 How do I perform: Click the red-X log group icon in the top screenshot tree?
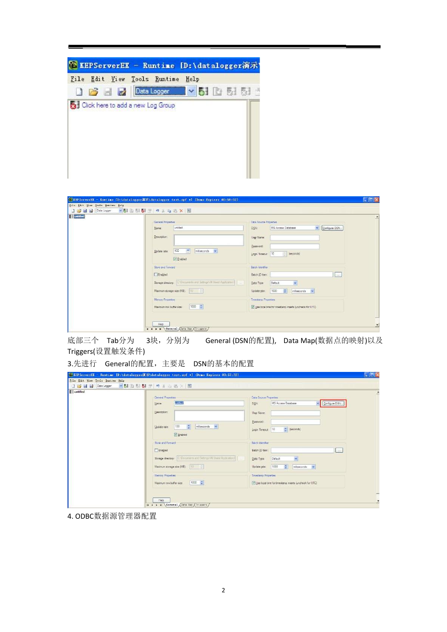[x=74, y=105]
